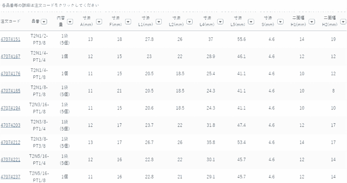Open order code 47074176 details

10,74
